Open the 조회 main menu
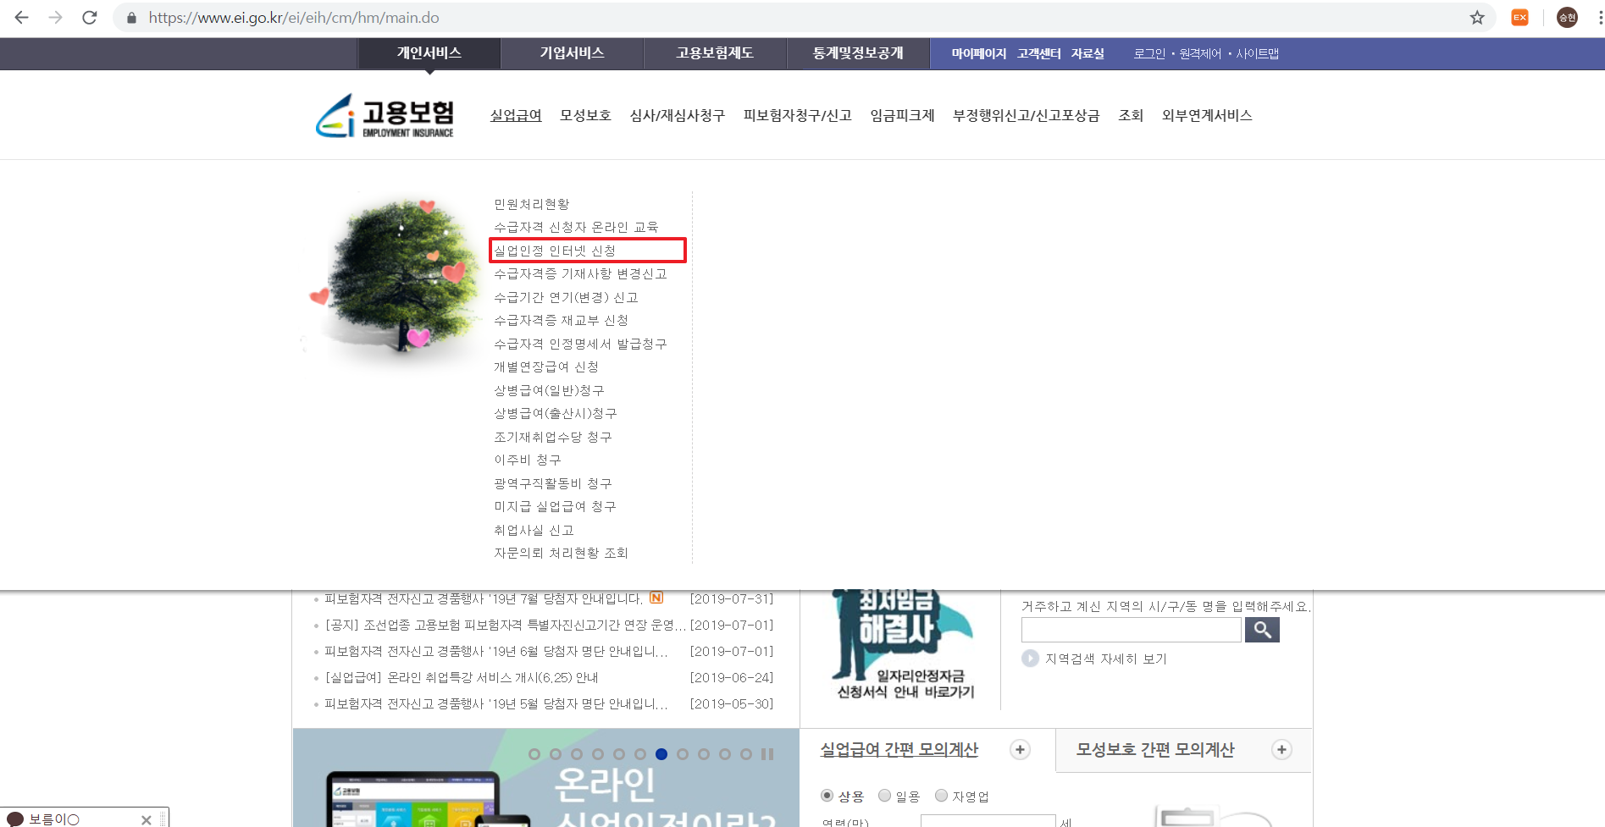This screenshot has height=827, width=1605. point(1131,115)
